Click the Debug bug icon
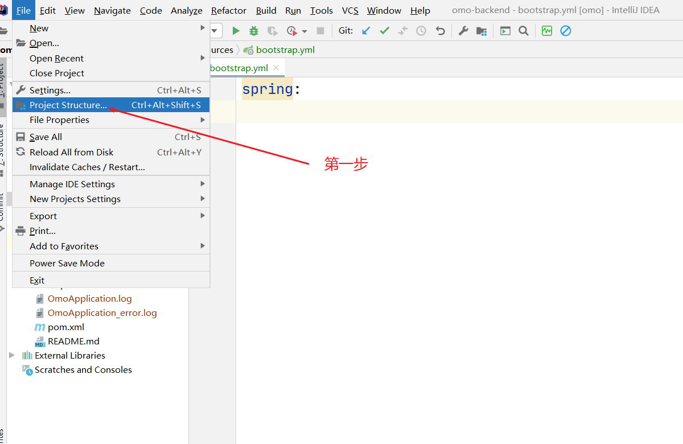Screen dimensions: 683x444 (254, 31)
